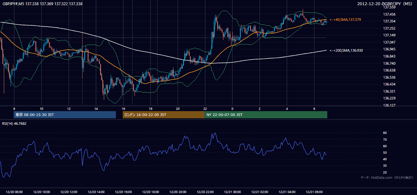
Task: Click the RSI axis value 60
Action: tap(385, 146)
